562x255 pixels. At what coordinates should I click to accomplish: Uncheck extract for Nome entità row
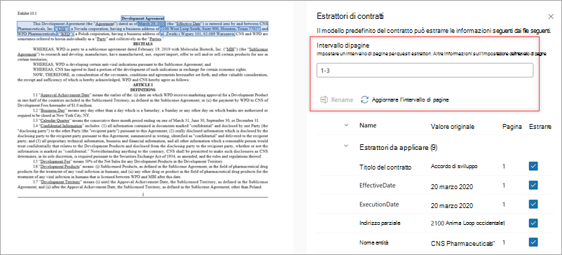click(533, 242)
